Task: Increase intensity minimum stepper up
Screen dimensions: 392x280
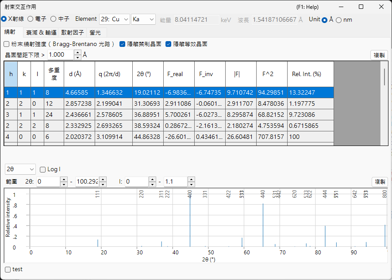Action: [x=152, y=179]
